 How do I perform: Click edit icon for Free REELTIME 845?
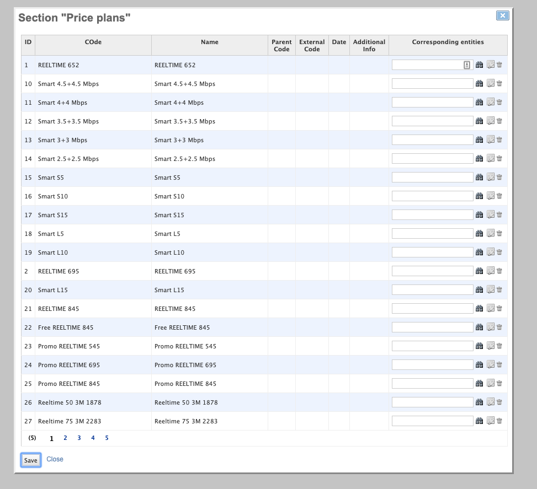[491, 327]
